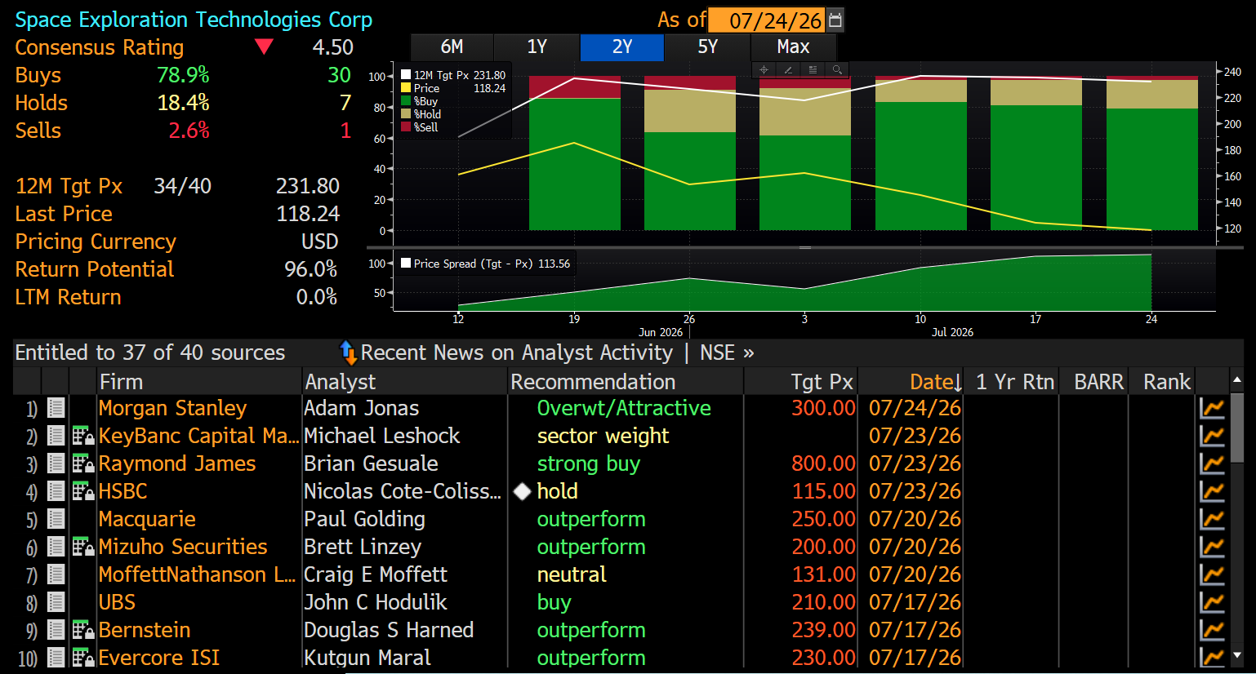Open the chart legend list icon
The height and width of the screenshot is (674, 1256).
(813, 70)
